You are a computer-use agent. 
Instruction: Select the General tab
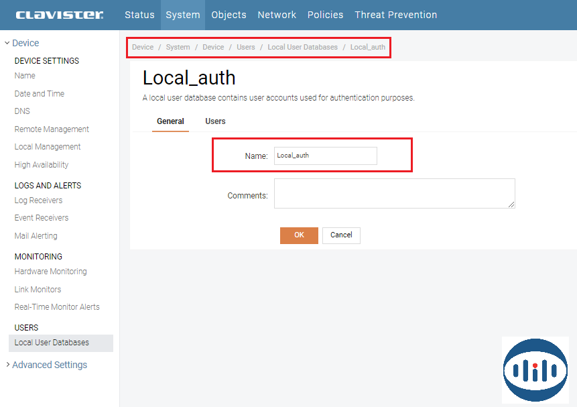pyautogui.click(x=170, y=121)
